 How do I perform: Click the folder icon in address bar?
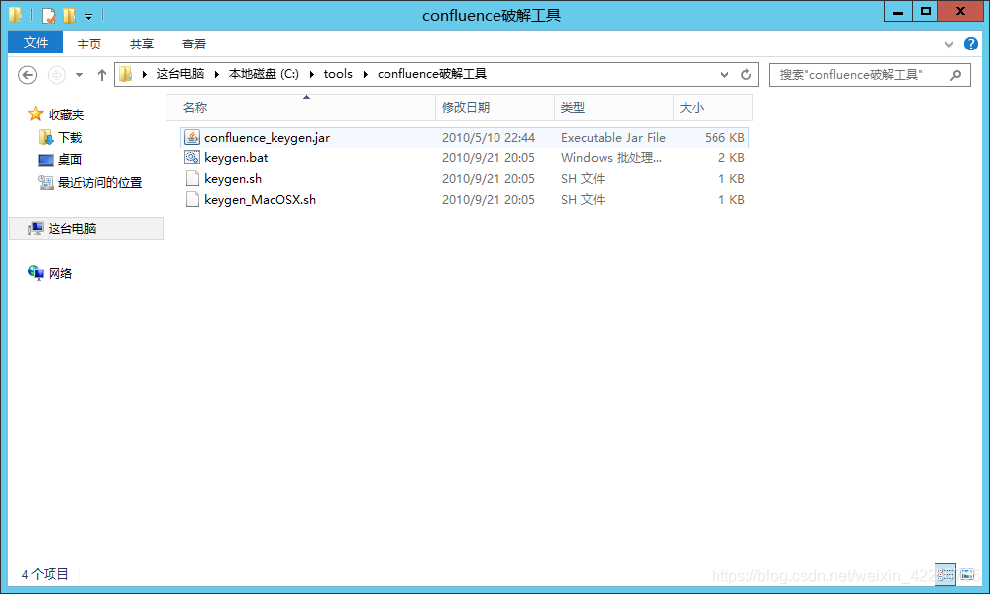126,74
